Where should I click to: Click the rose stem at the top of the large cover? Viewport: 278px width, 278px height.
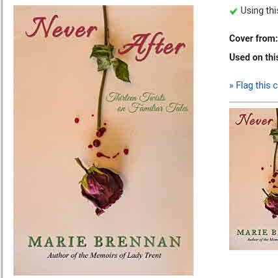105,25
